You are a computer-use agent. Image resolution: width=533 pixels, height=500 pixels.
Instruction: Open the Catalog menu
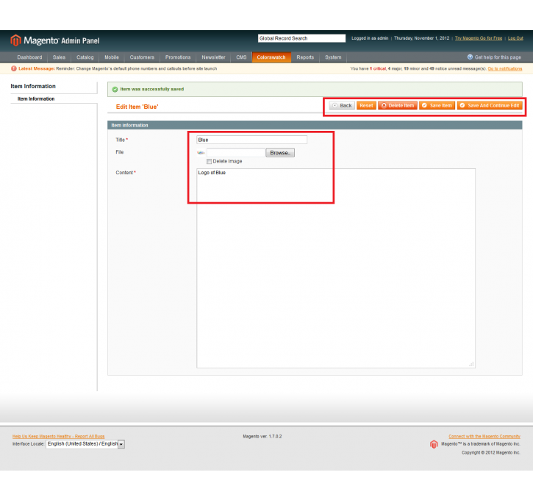[85, 57]
